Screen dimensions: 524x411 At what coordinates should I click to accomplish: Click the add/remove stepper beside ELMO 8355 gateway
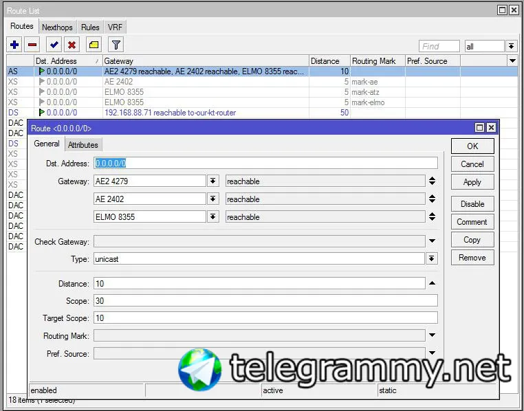[x=432, y=216]
